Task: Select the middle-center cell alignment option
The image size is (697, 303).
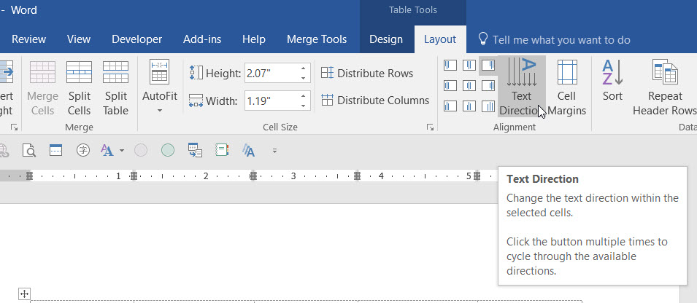Action: point(469,86)
